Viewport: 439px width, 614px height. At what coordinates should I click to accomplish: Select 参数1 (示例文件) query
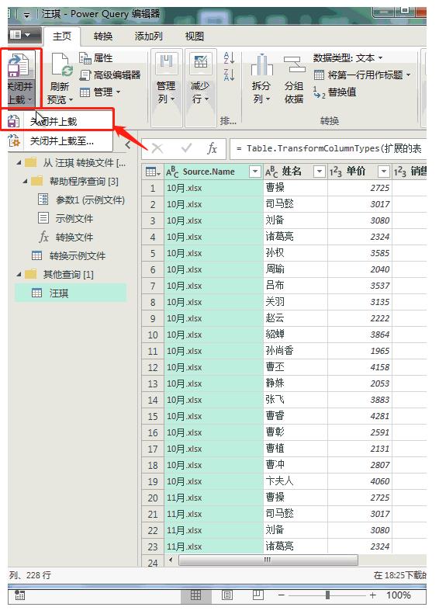coord(81,199)
